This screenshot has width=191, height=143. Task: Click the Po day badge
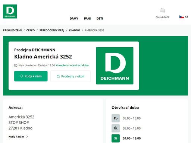(116, 118)
